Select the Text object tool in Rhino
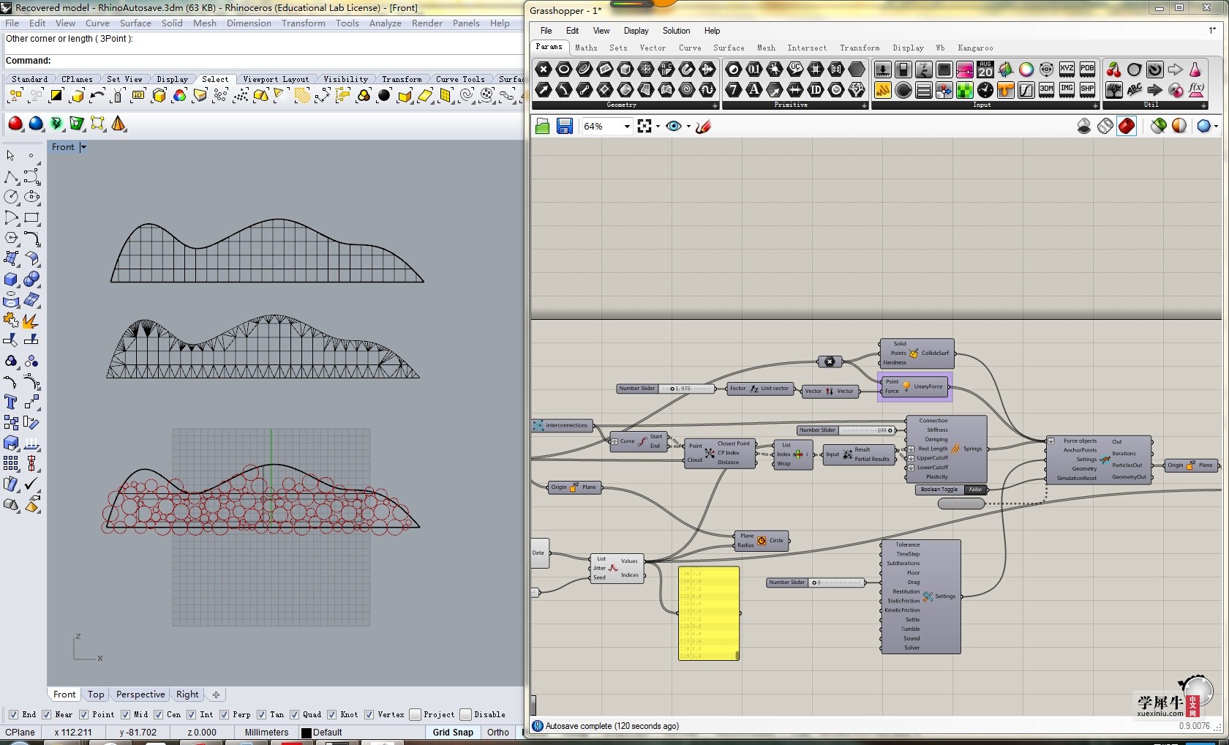Viewport: 1229px width, 745px height. [11, 402]
